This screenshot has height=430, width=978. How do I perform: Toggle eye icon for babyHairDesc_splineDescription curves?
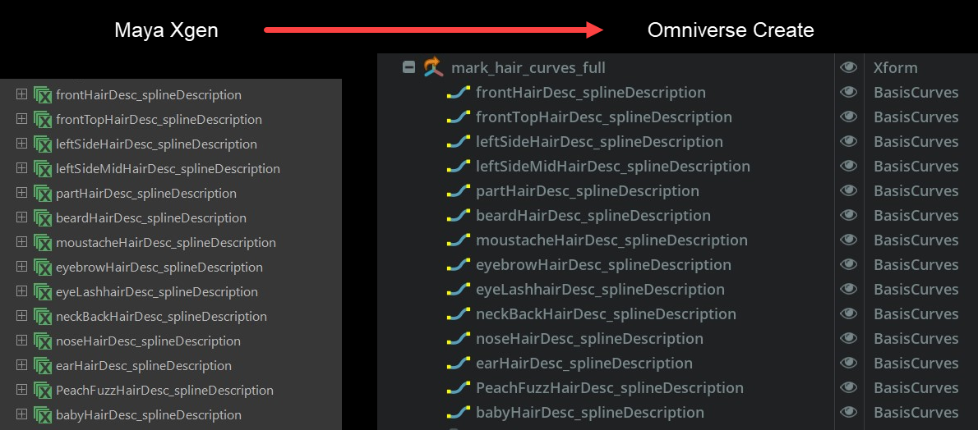848,412
